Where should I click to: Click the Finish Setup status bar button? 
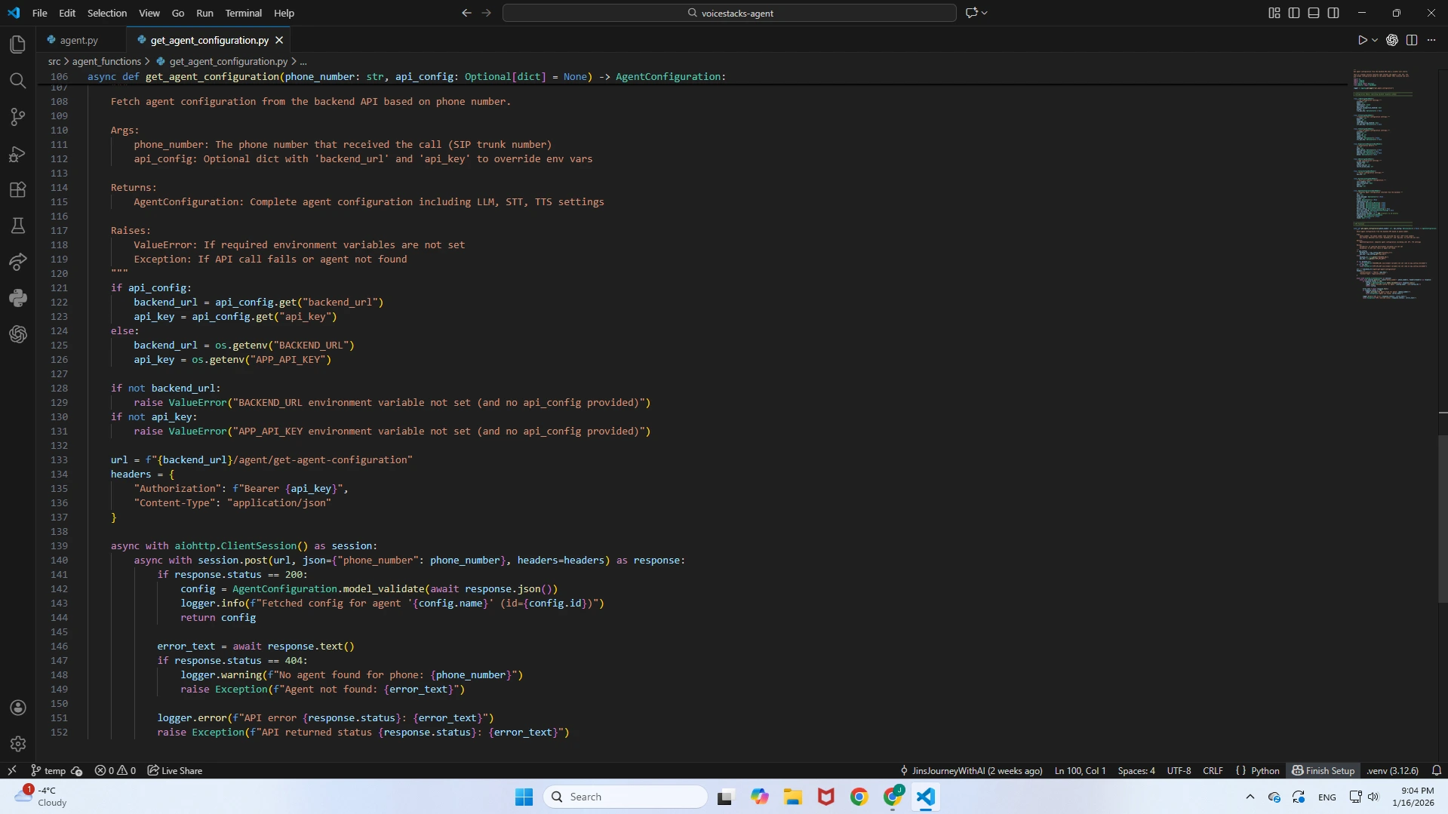tap(1323, 770)
